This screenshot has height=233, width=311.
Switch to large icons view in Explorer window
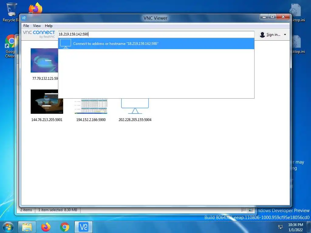(251, 210)
